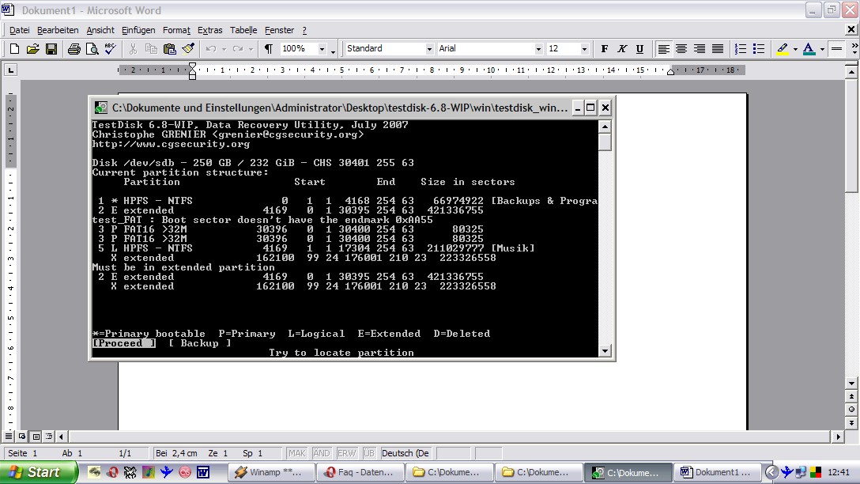Add bullet list formatting
Image resolution: width=860 pixels, height=484 pixels.
[759, 49]
